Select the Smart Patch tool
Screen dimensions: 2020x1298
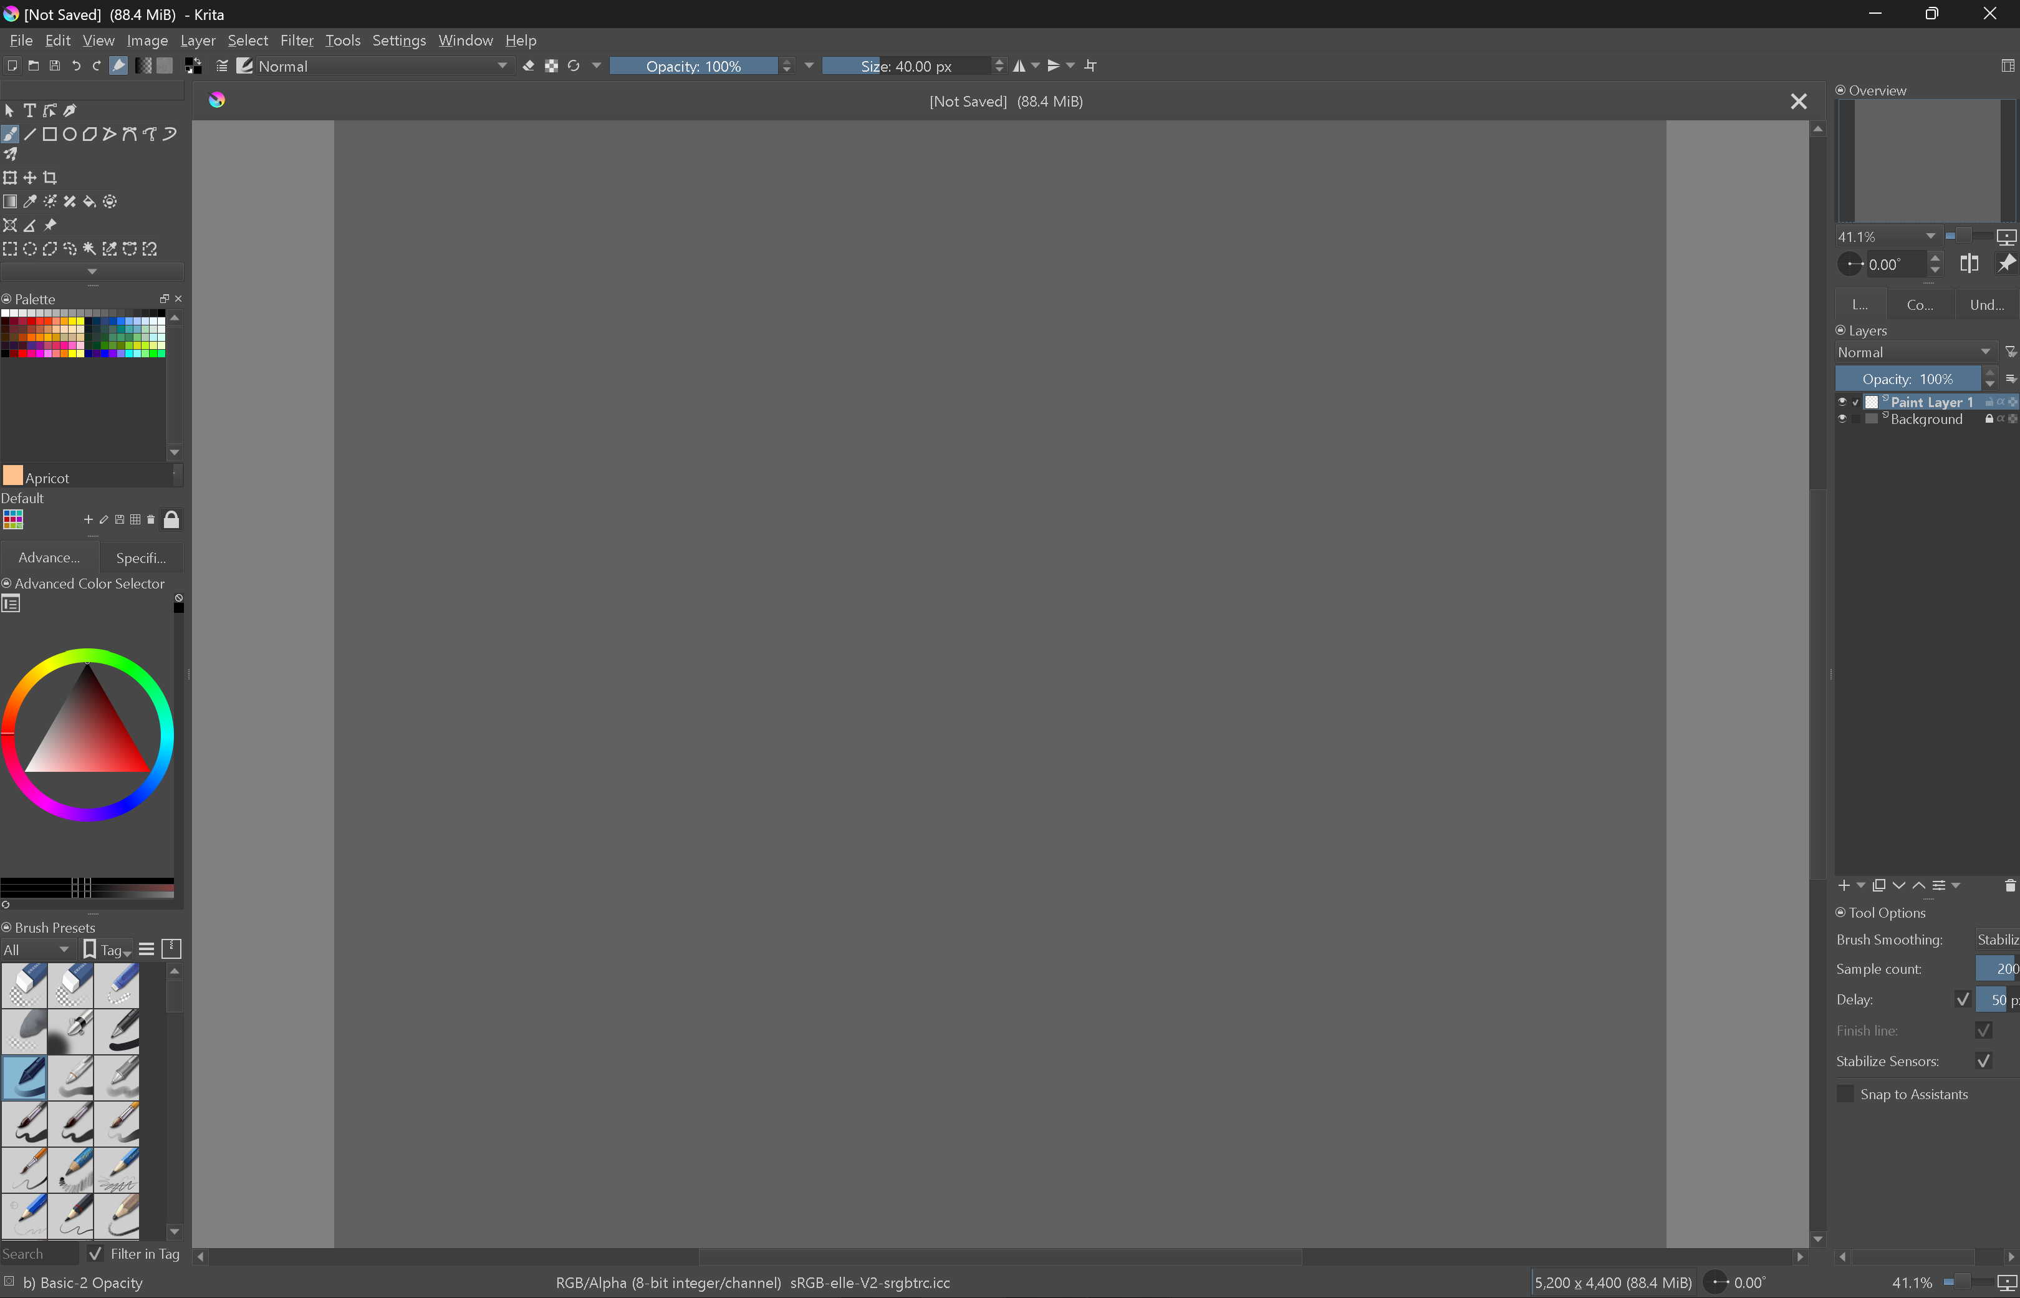[x=70, y=201]
